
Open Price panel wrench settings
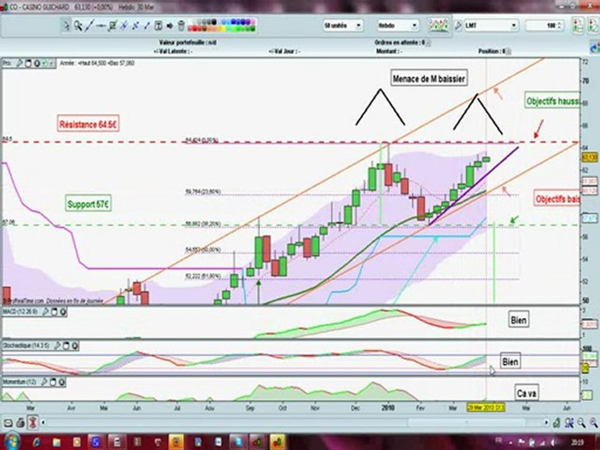tap(19, 63)
